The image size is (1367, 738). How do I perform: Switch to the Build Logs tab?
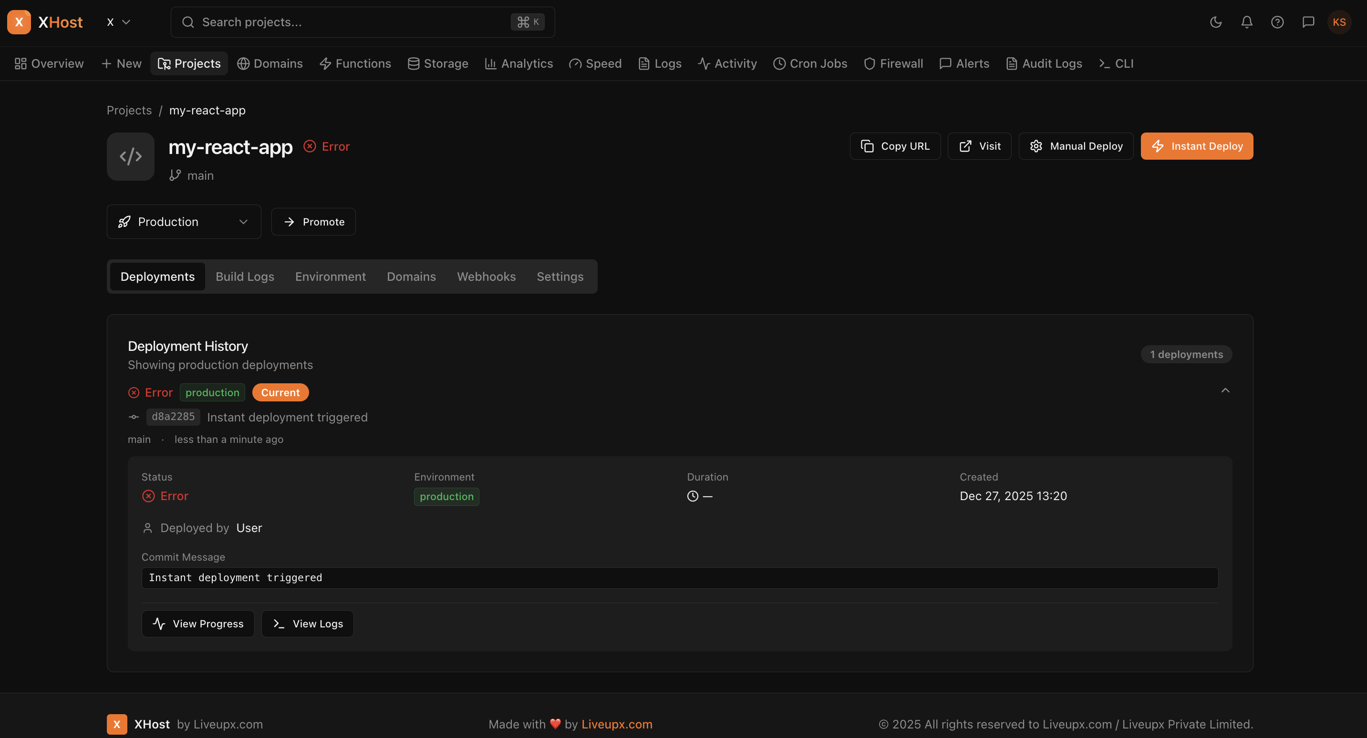pyautogui.click(x=245, y=277)
